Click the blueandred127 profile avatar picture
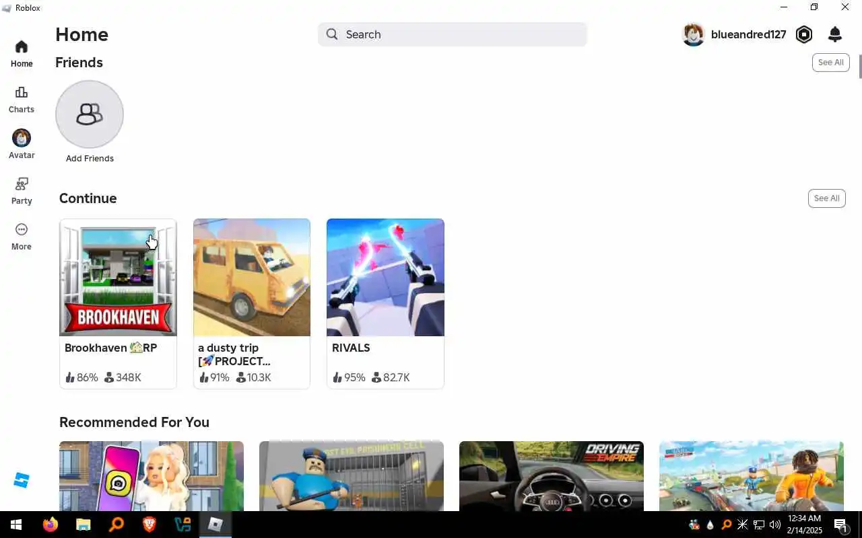The image size is (862, 538). click(694, 34)
